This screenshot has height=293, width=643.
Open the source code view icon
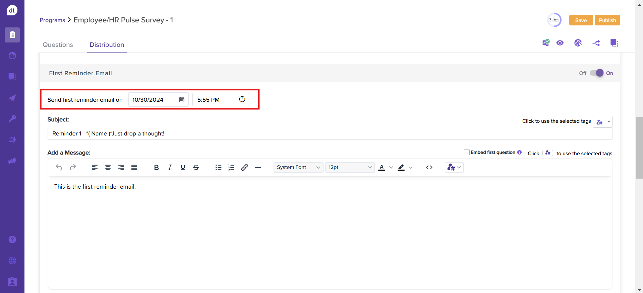pos(429,168)
